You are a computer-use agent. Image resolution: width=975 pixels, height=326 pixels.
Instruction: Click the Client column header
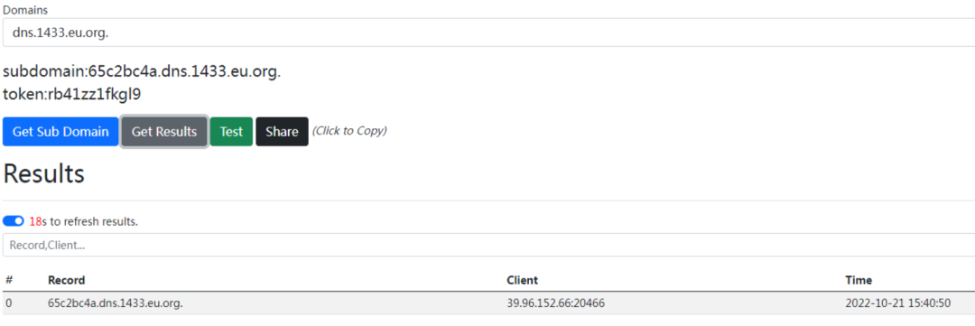coord(523,280)
